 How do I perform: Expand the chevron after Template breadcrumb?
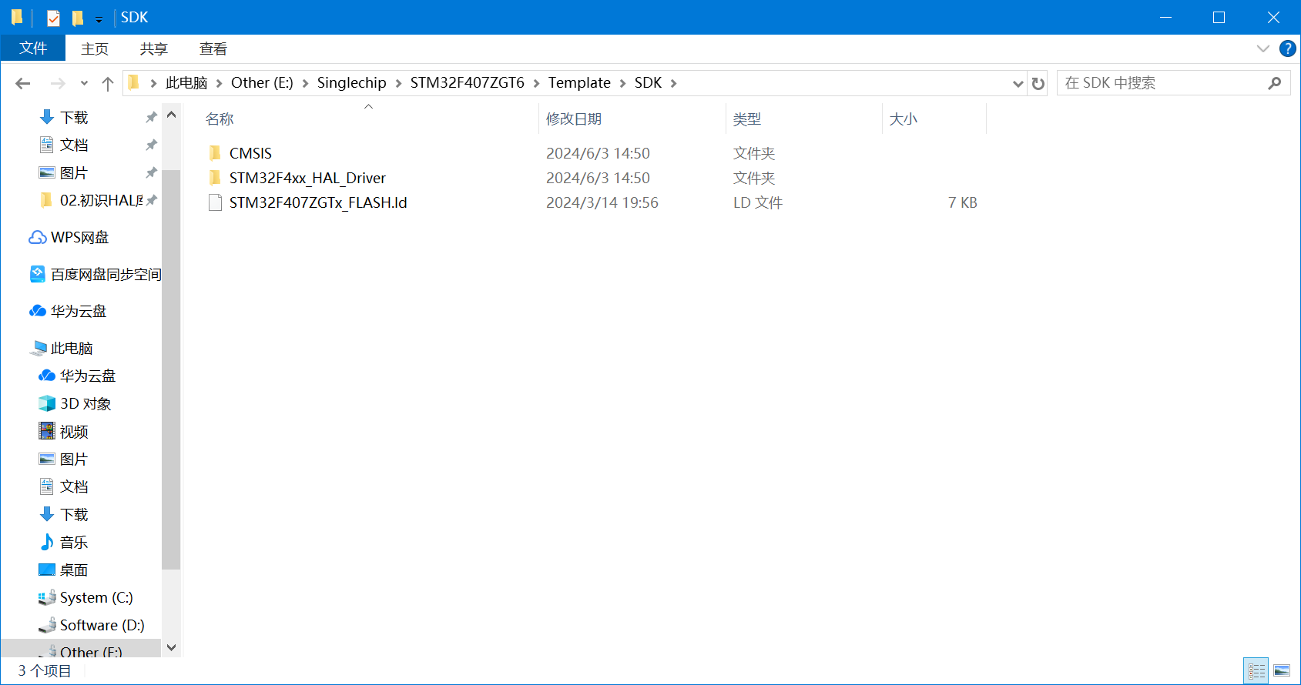[622, 83]
